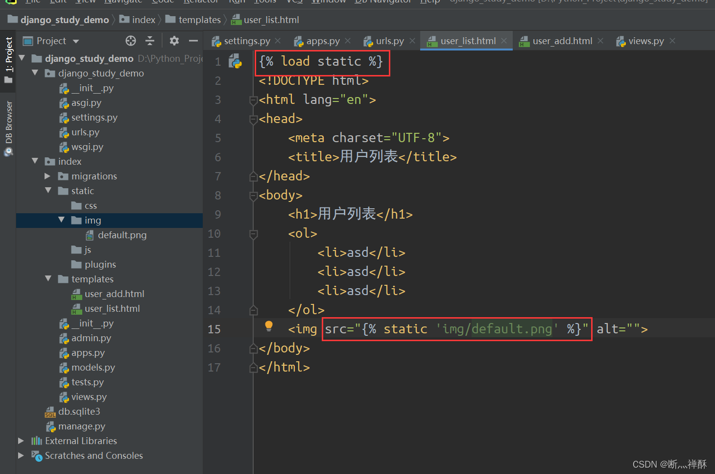Close the urls.py tab

point(412,41)
